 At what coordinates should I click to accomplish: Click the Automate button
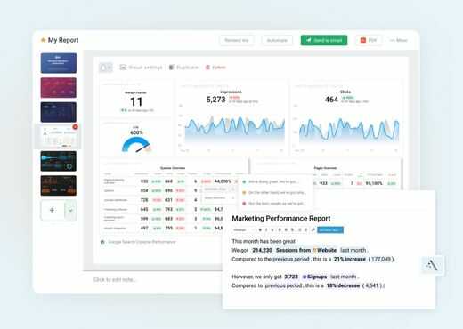pos(277,40)
